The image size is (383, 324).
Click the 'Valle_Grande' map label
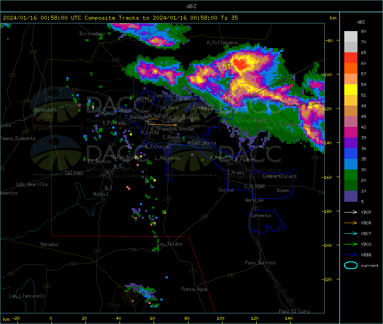tap(126, 157)
